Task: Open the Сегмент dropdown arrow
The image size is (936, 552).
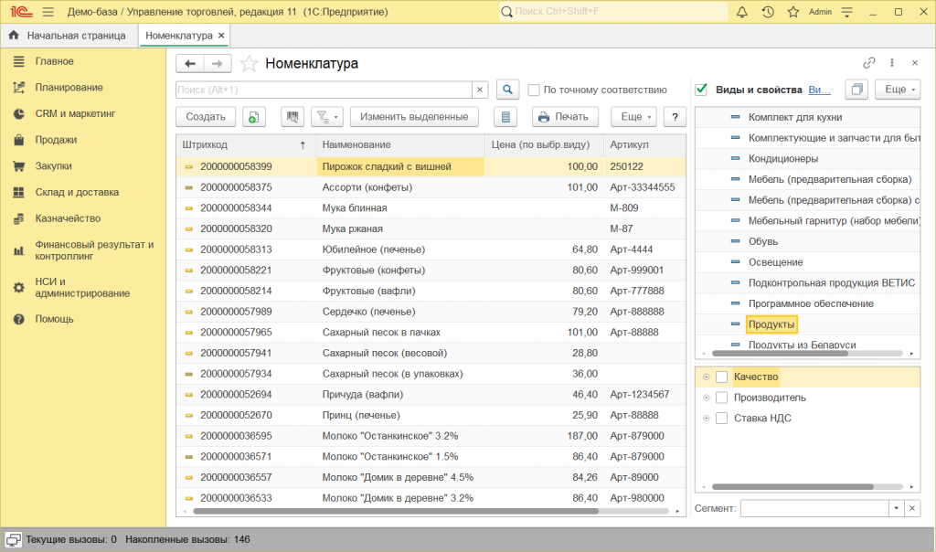Action: 896,508
